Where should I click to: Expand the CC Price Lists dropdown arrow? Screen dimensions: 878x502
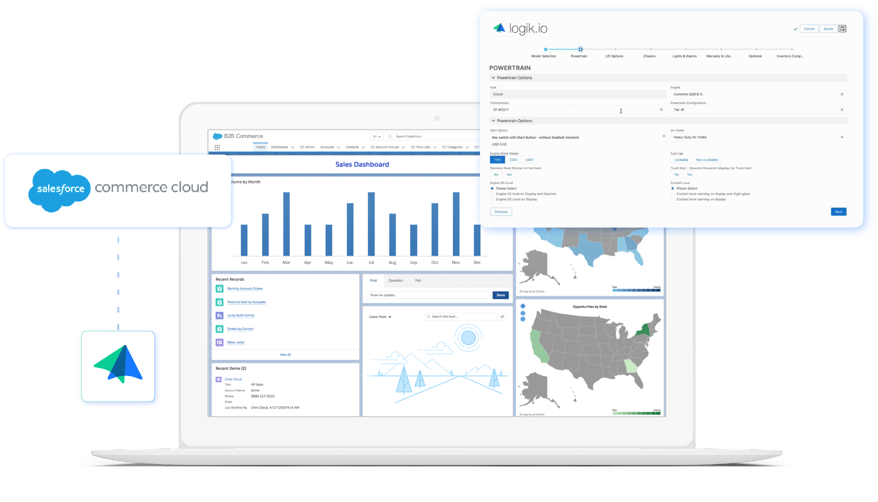pyautogui.click(x=435, y=147)
